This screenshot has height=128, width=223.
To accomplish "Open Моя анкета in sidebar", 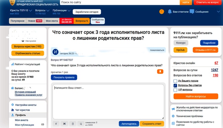I will pos(22,120).
